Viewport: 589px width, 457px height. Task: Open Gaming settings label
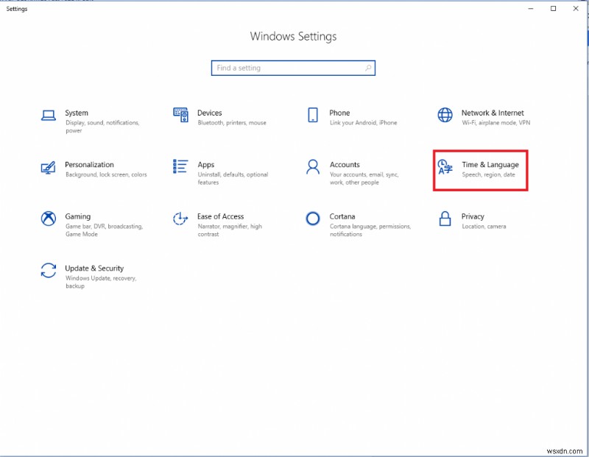78,216
